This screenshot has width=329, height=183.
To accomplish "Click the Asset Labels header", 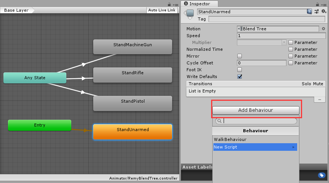I will 197,167.
